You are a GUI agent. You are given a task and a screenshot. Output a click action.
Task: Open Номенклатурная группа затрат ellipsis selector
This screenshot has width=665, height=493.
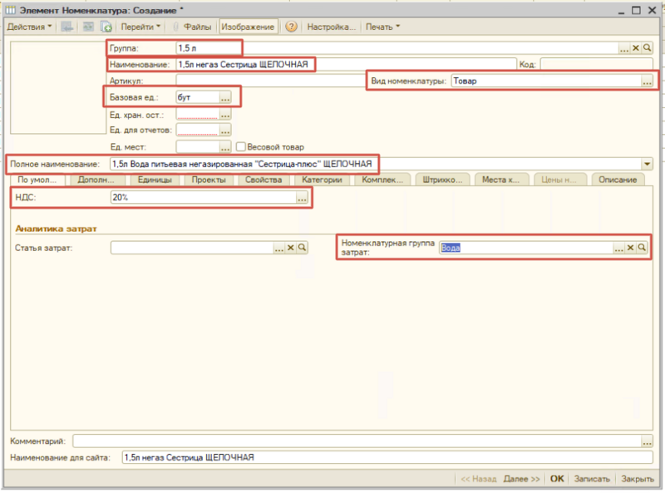click(x=618, y=248)
